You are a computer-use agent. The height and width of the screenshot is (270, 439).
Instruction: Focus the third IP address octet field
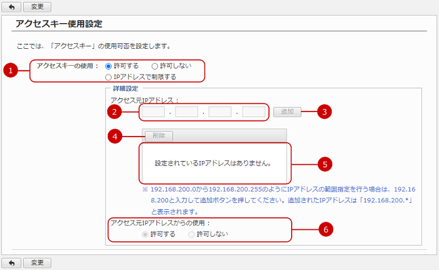220,112
